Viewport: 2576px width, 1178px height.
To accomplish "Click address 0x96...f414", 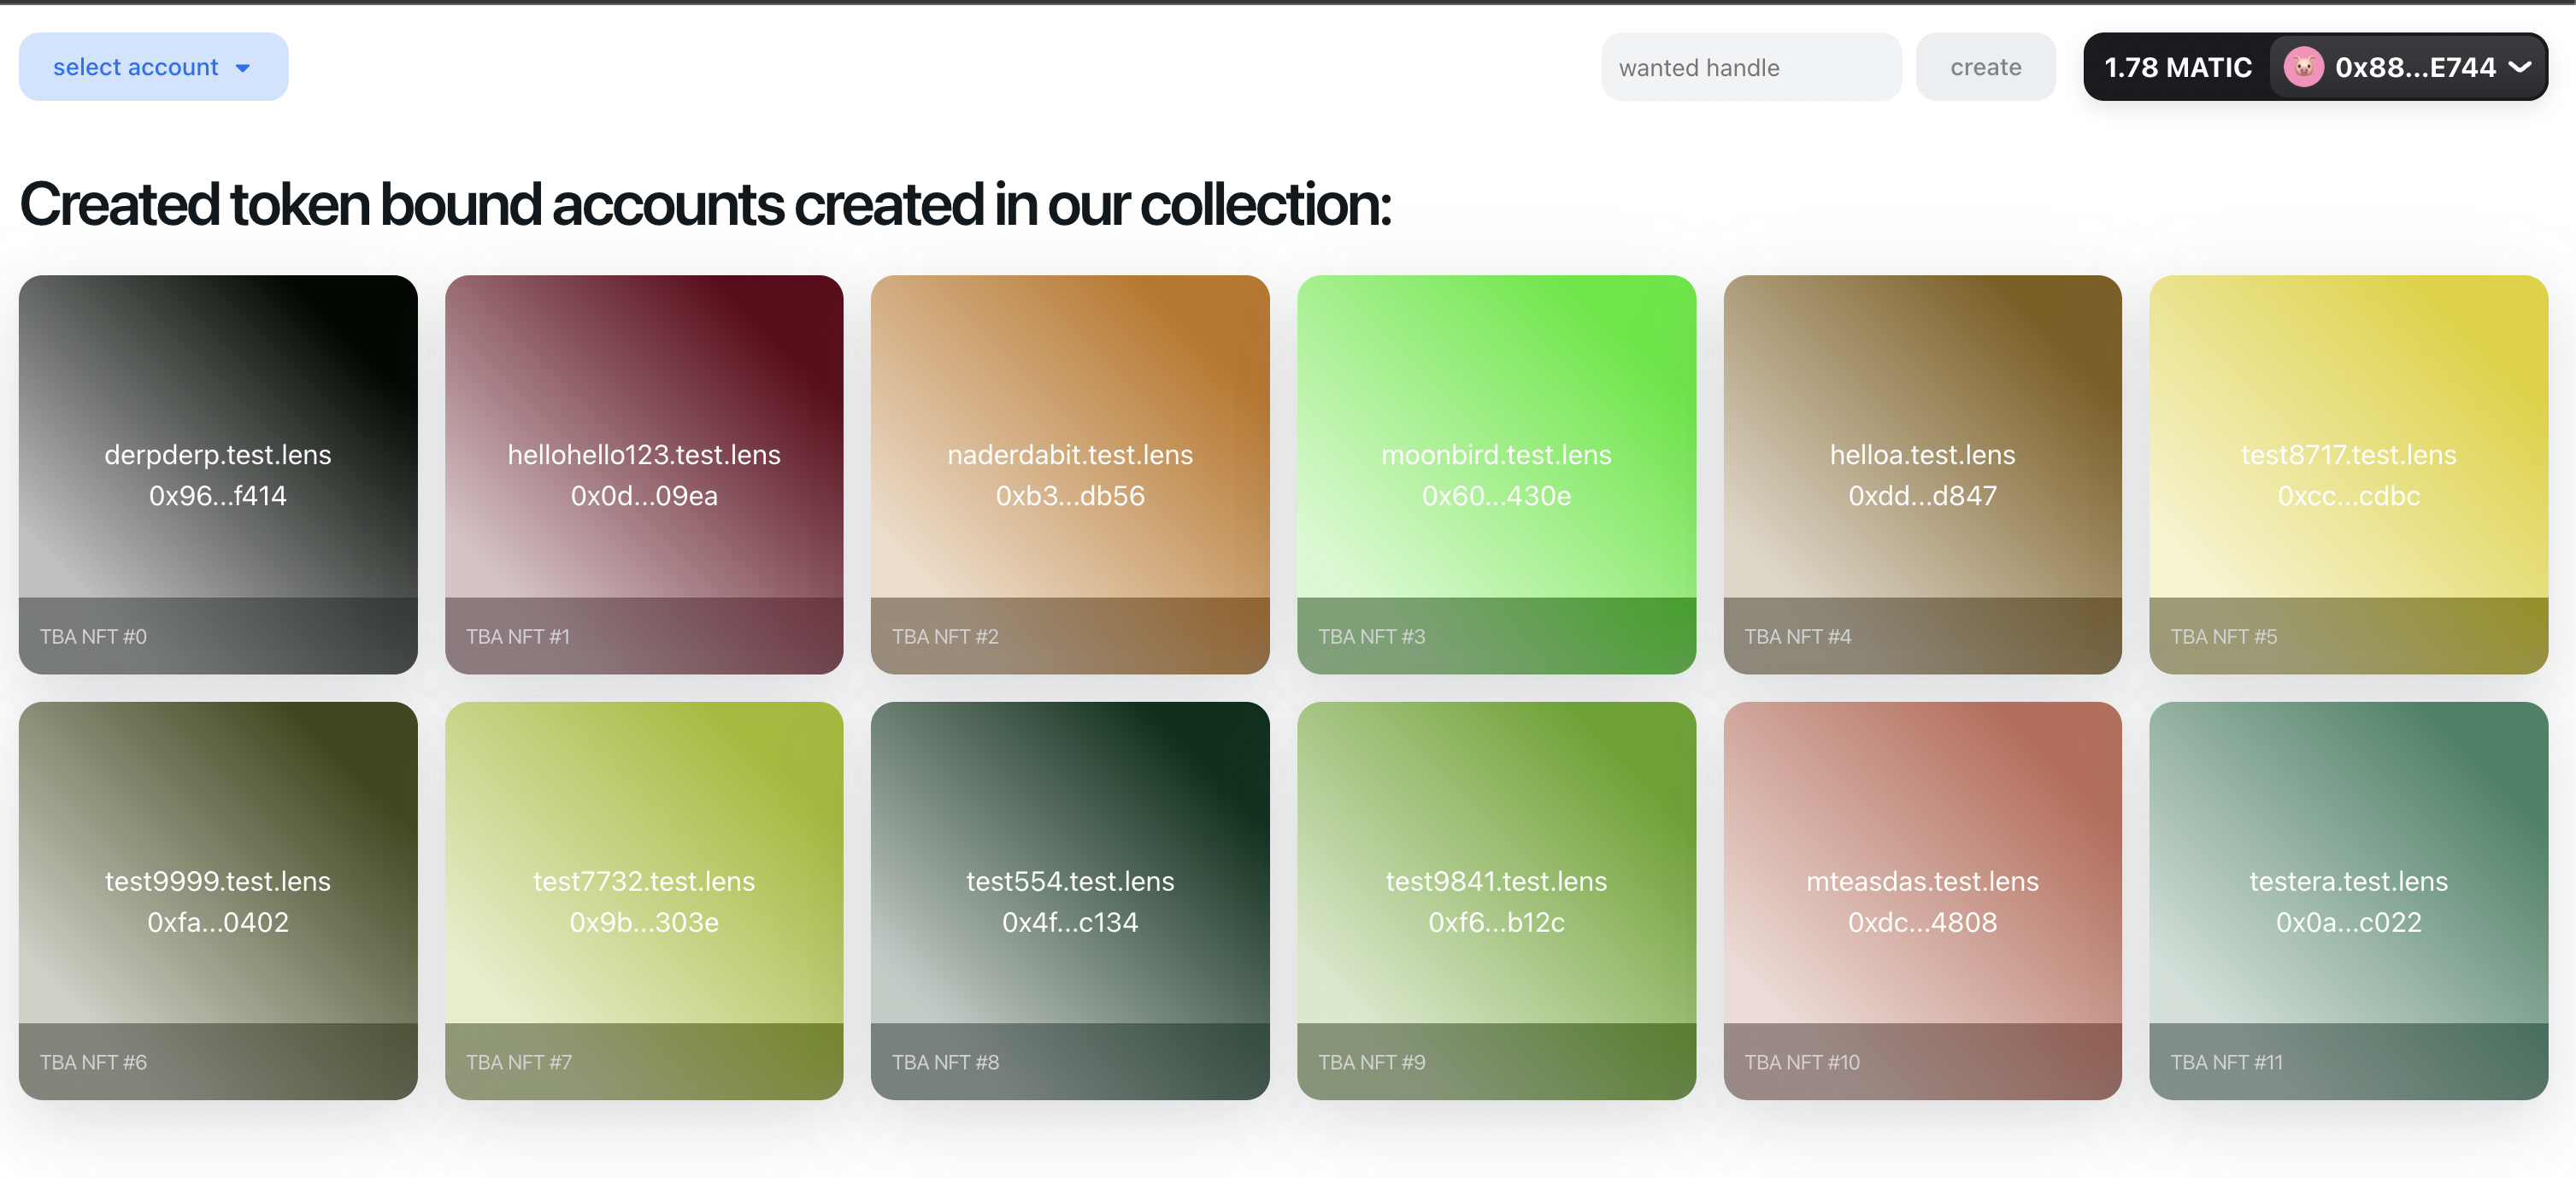I will click(x=218, y=496).
